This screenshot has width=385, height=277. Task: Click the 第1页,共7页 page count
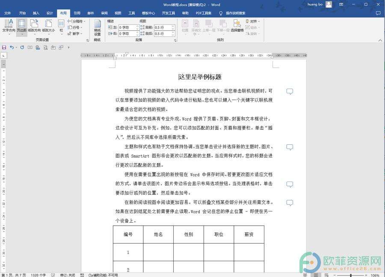14,275
